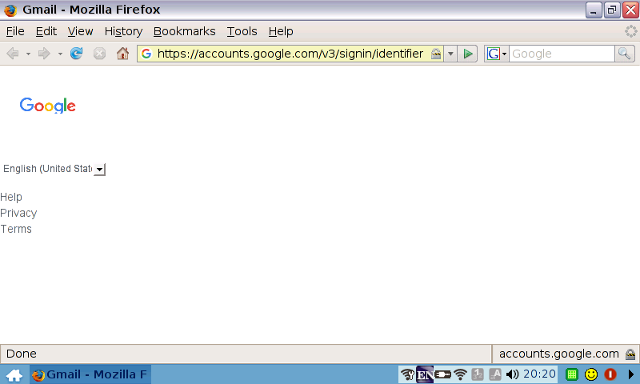Click the 20:20 clock in tray

point(539,374)
